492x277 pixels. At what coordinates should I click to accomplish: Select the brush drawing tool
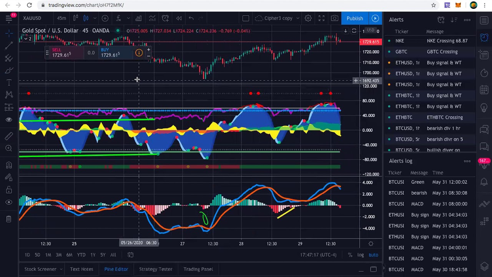click(x=9, y=70)
